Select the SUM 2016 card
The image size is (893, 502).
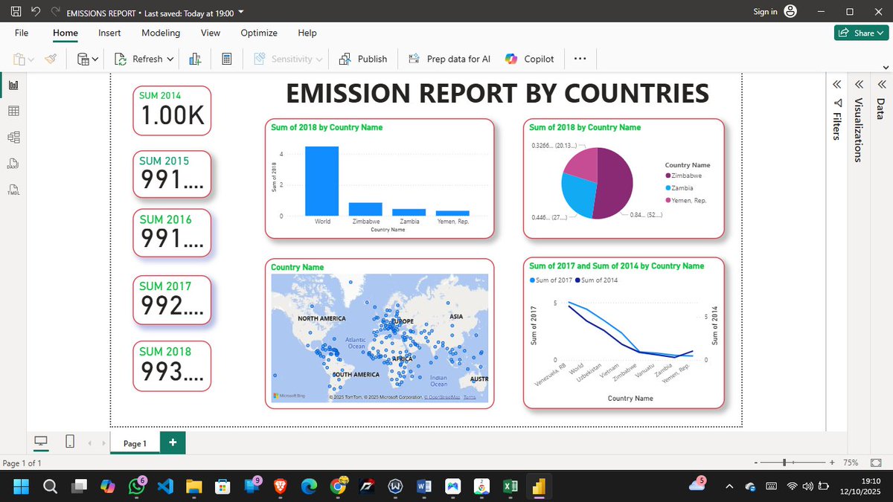pyautogui.click(x=172, y=232)
